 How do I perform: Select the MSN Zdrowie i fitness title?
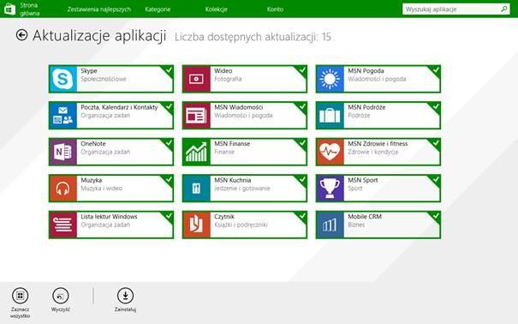[378, 144]
